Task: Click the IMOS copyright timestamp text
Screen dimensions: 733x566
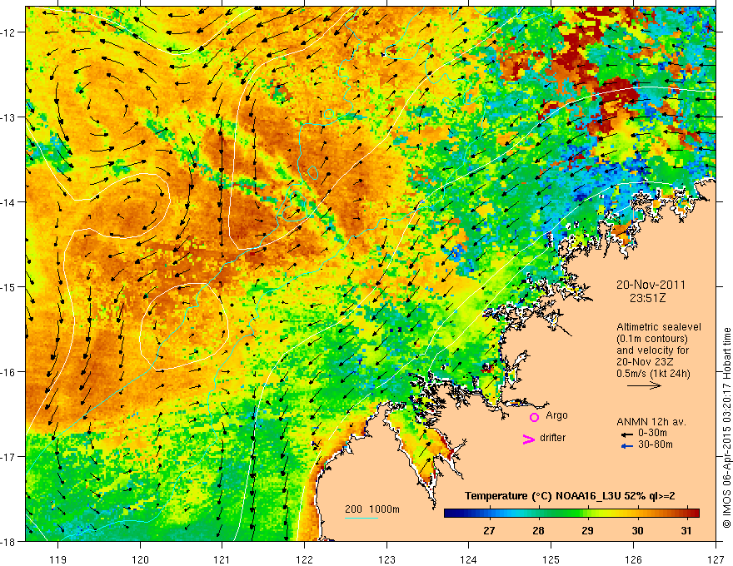Action: point(727,428)
